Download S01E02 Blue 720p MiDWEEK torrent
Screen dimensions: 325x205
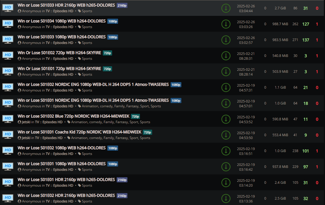click(x=226, y=119)
